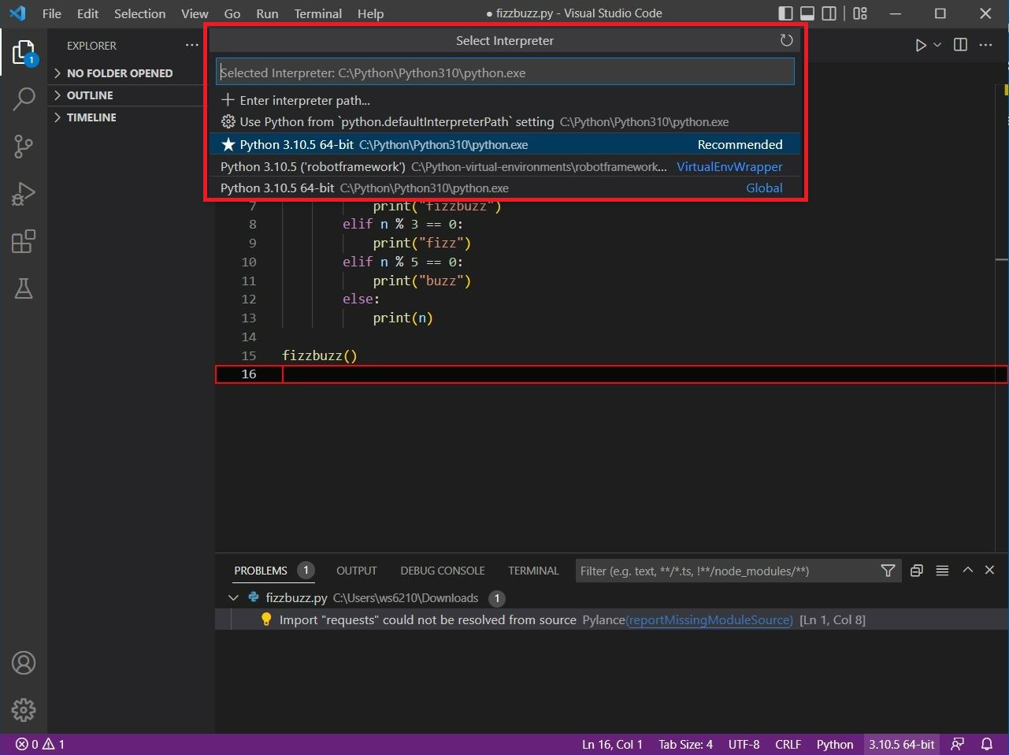Open the Explorer view in activity bar

tap(24, 53)
